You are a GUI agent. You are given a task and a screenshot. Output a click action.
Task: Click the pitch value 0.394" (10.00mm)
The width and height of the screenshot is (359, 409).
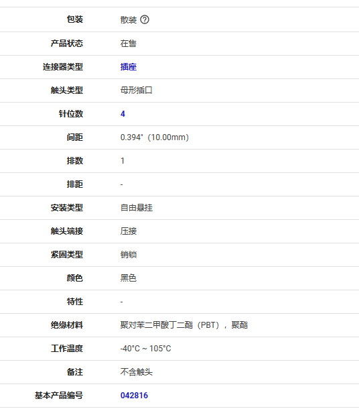tap(155, 137)
